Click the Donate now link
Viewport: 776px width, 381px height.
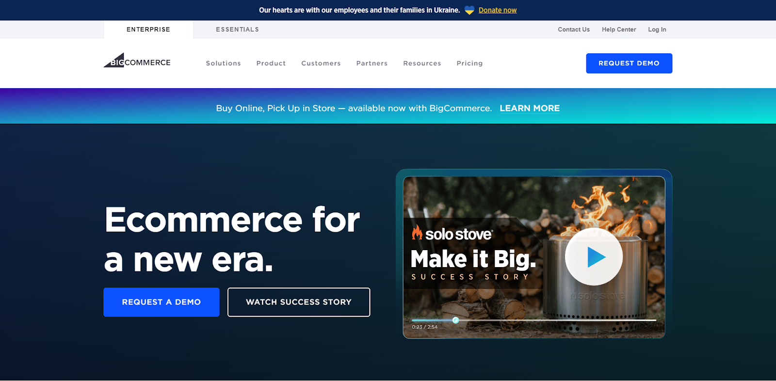tap(498, 10)
